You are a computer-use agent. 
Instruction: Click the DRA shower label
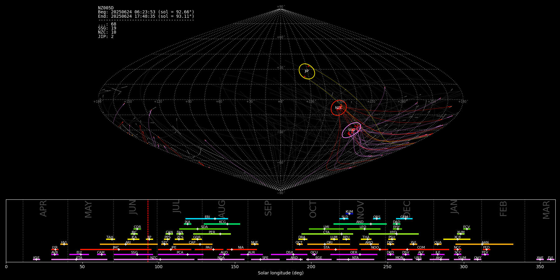tap(302, 237)
